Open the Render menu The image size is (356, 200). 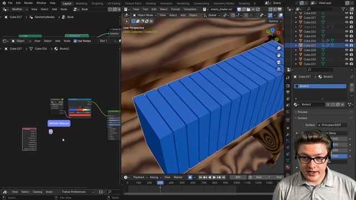pos(28,3)
